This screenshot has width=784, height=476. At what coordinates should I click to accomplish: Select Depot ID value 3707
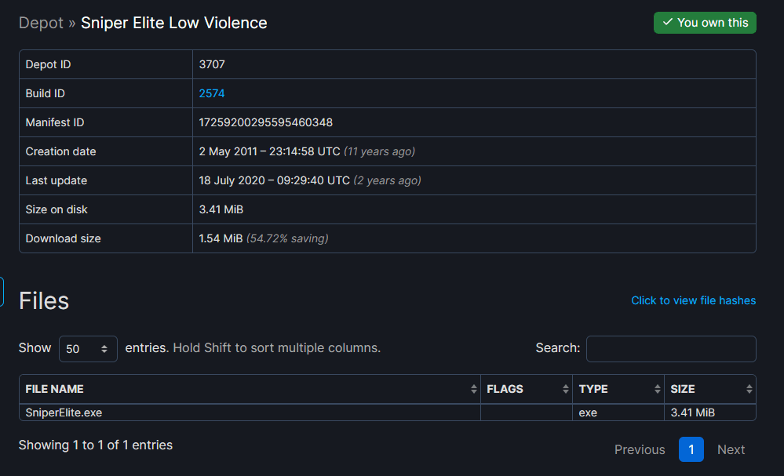[212, 64]
